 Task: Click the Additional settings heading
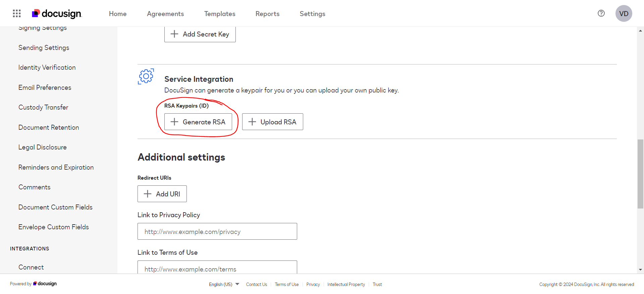181,157
